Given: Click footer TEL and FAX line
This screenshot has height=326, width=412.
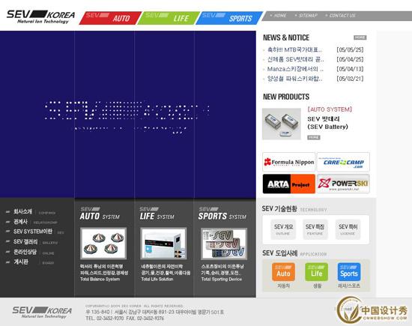Looking at the screenshot, I should pyautogui.click(x=125, y=319).
